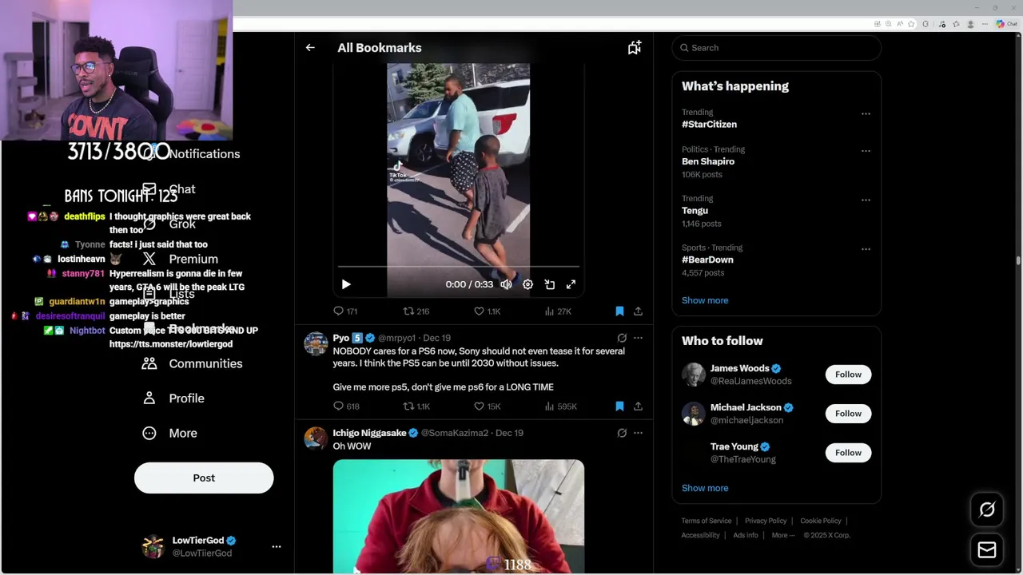Open browser Settings and more menu

pos(985,24)
